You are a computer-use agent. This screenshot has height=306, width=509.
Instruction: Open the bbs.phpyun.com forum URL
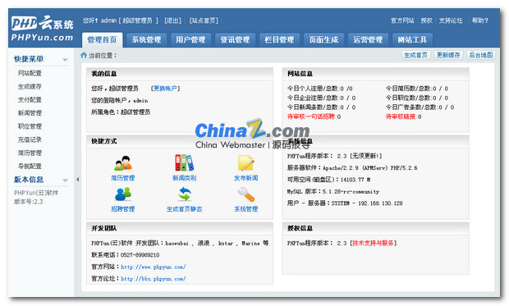[154, 279]
